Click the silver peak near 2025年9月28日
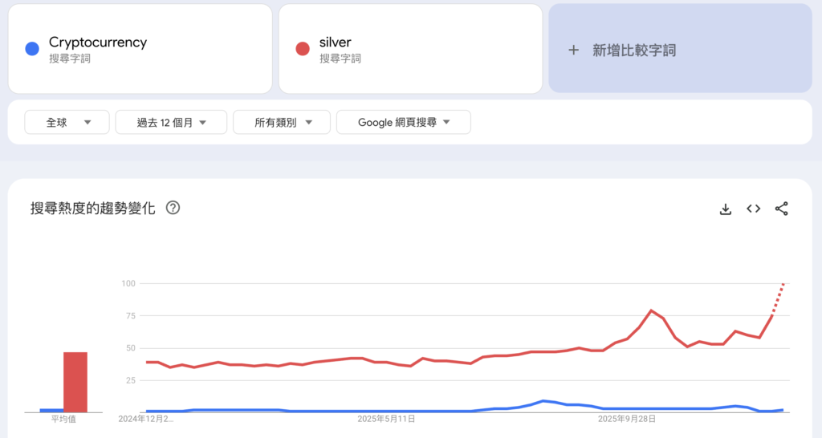This screenshot has height=438, width=822. click(651, 310)
